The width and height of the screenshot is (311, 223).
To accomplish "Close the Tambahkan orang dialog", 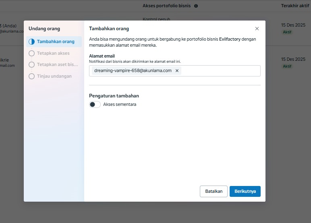I will point(257,29).
